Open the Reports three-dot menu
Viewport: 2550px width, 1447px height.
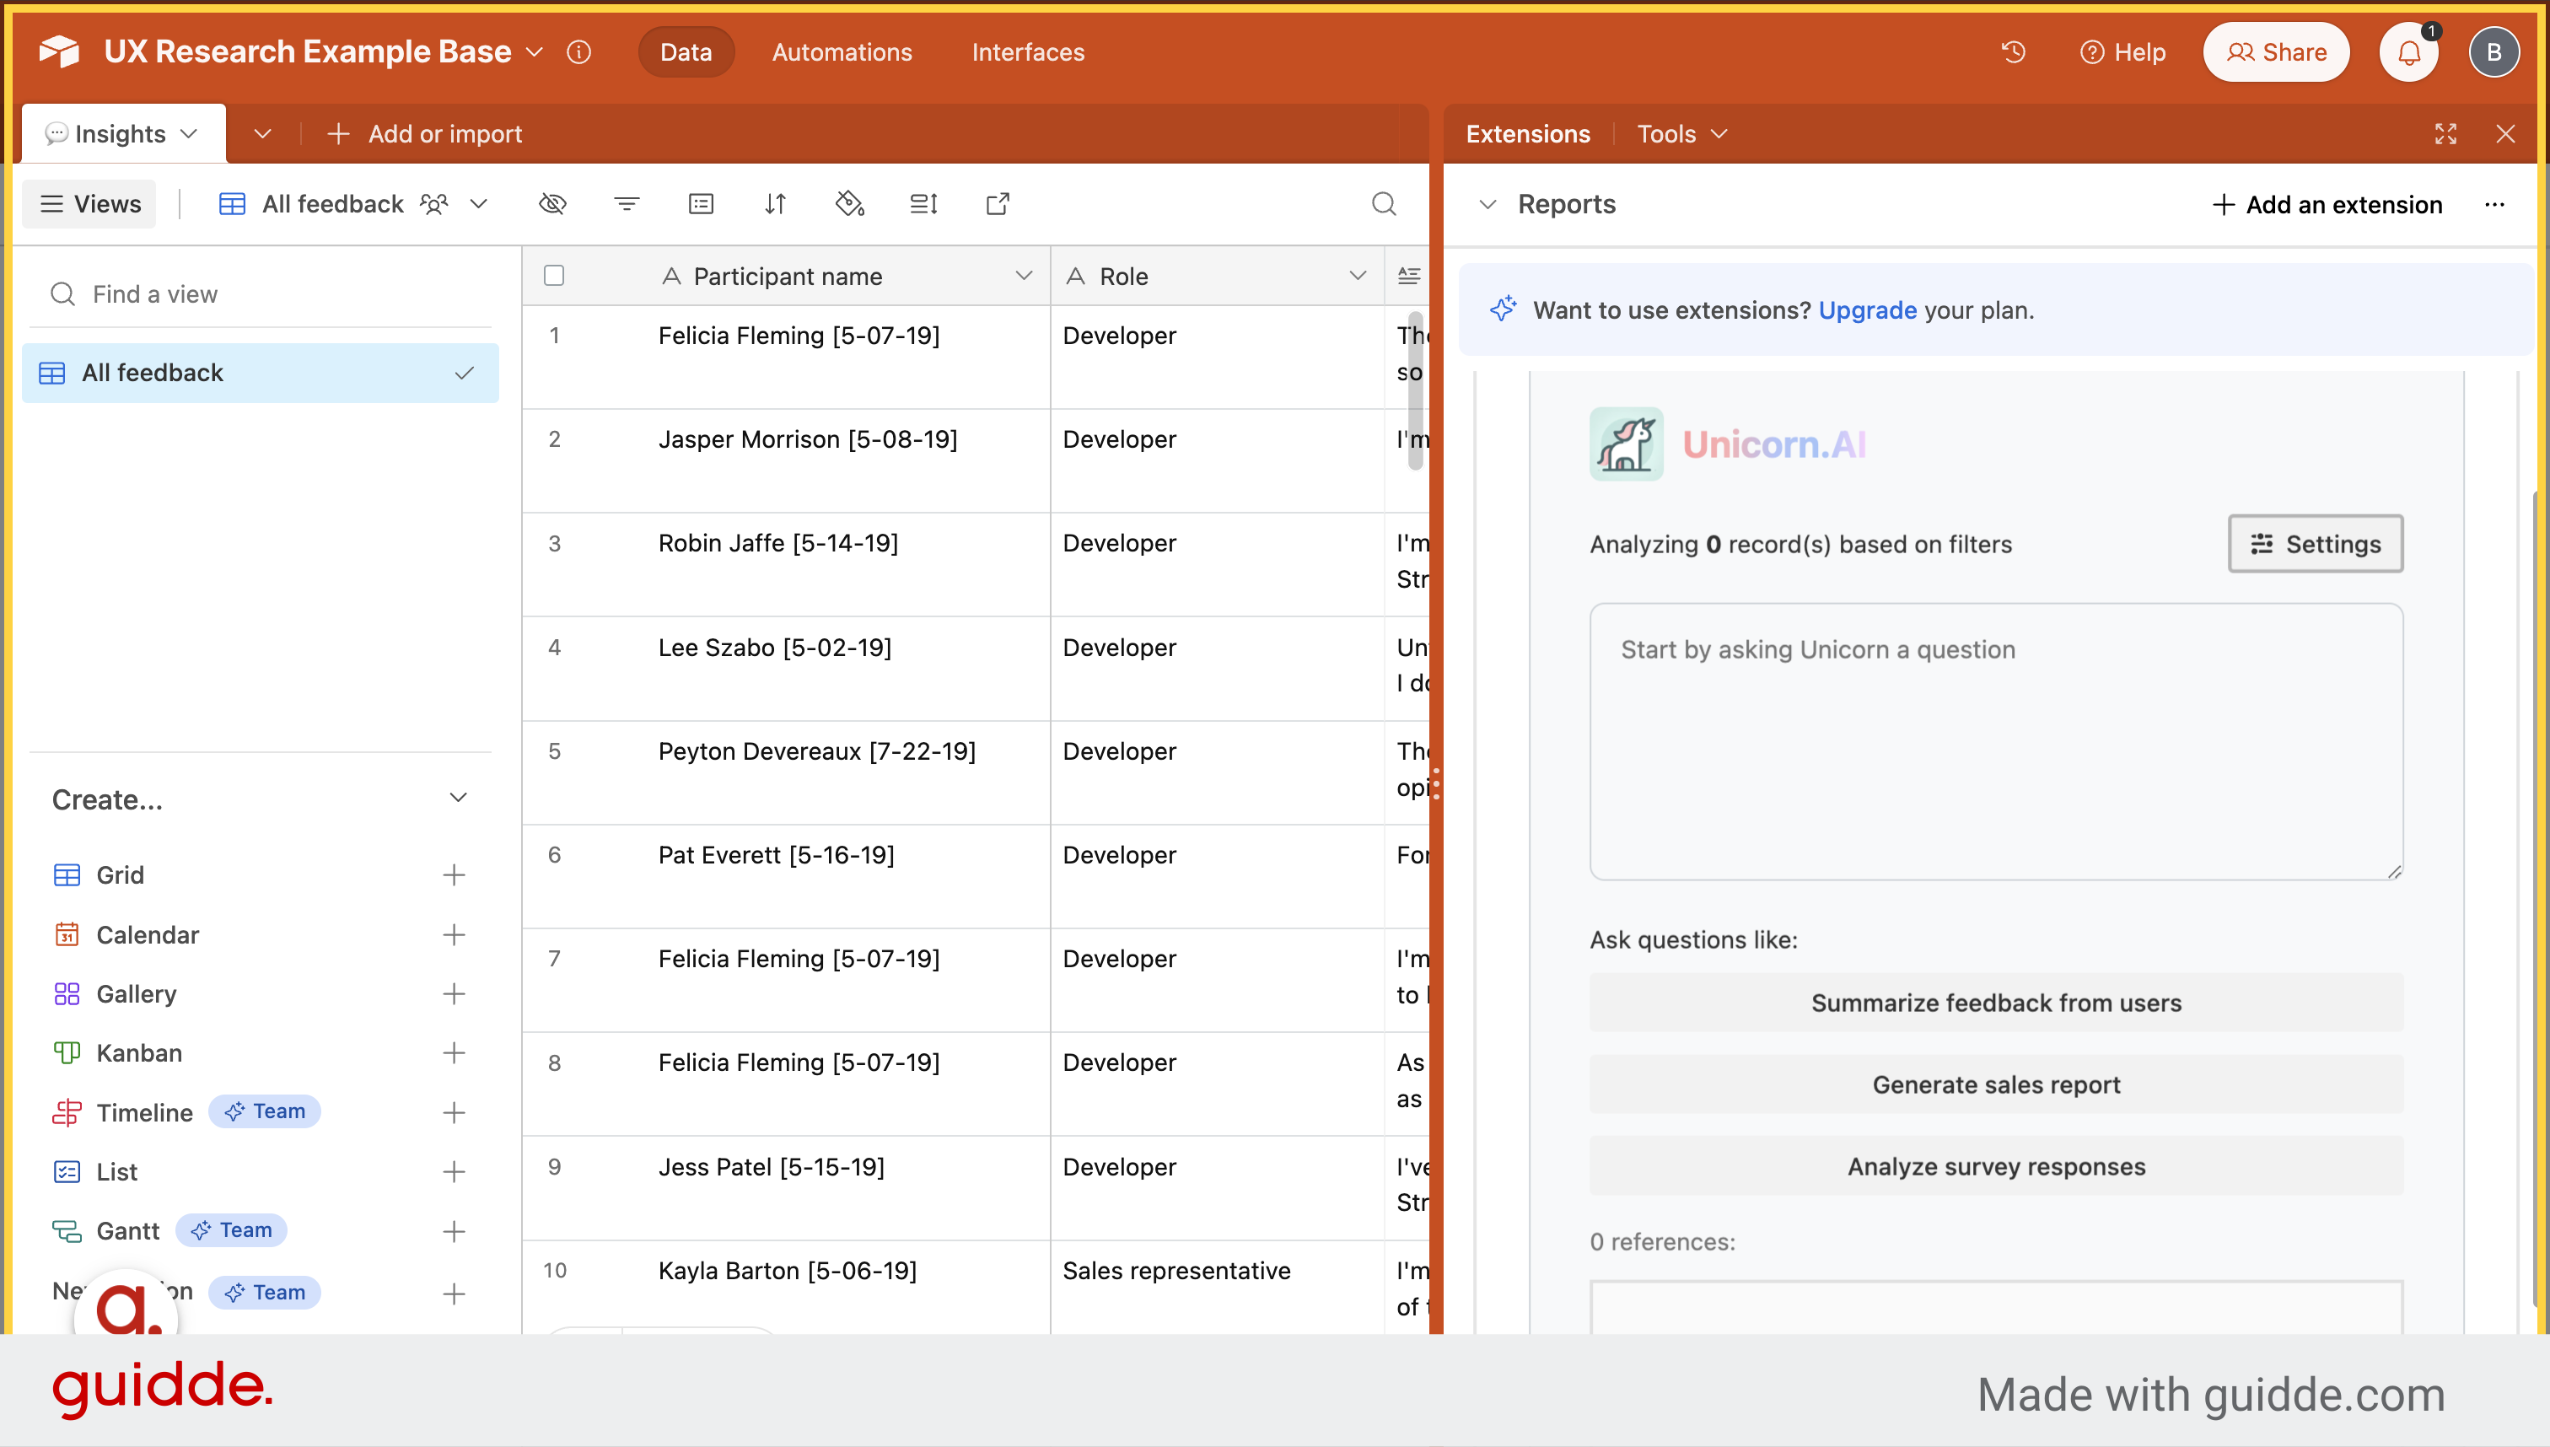(x=2494, y=204)
